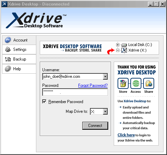
Task: Select Xdrive (X:) label
Action: [137, 50]
